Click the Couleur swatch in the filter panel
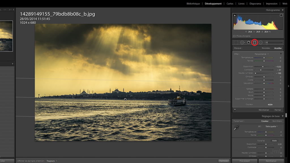 click(270, 104)
